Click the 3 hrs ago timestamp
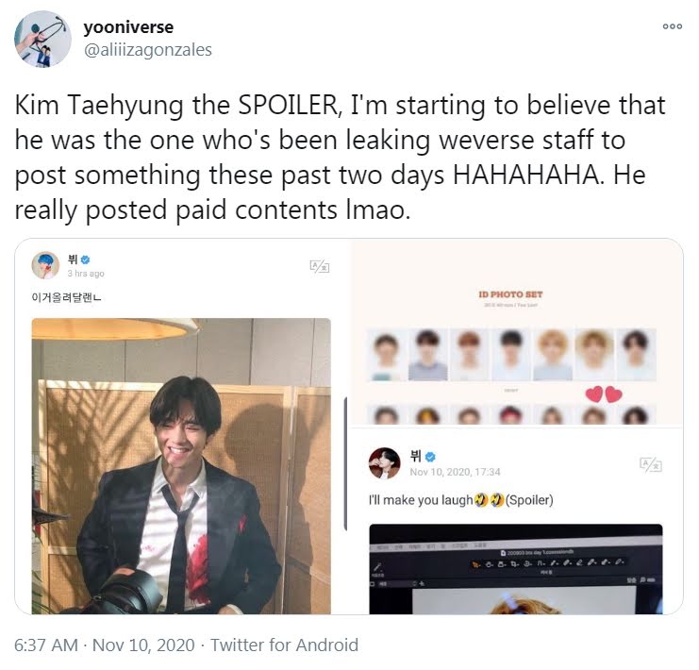The height and width of the screenshot is (670, 699). tap(86, 274)
